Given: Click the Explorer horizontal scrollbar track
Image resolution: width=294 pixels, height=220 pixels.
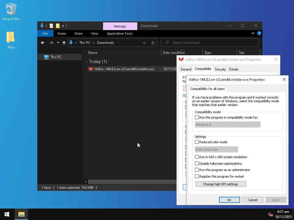Looking at the screenshot, I should (132, 182).
